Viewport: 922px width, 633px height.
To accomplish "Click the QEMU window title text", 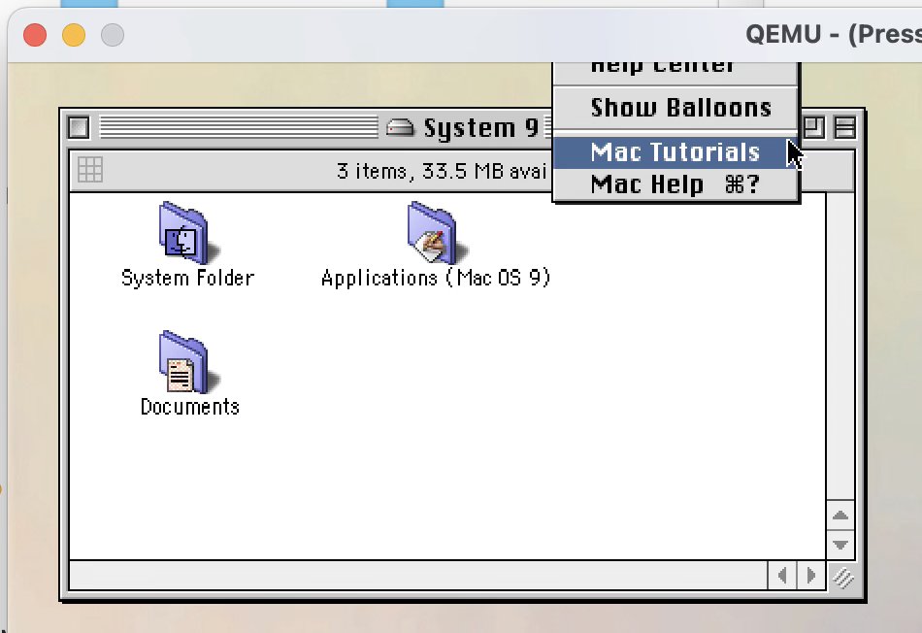I will pyautogui.click(x=834, y=34).
